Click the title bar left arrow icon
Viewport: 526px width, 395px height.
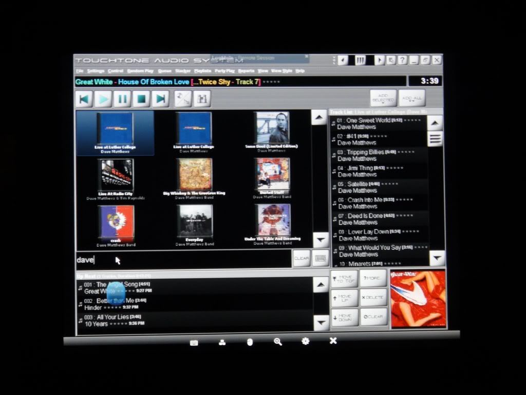pyautogui.click(x=343, y=61)
